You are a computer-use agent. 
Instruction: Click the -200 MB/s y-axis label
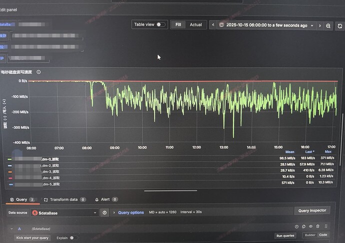[20, 112]
